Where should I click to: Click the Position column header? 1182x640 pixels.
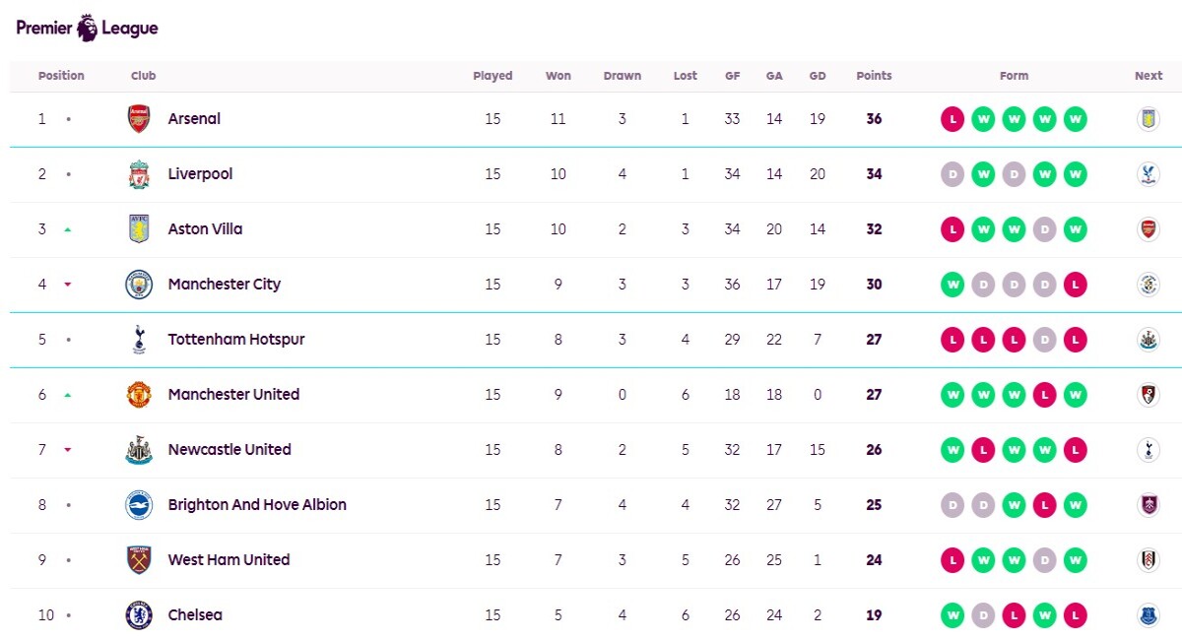61,76
